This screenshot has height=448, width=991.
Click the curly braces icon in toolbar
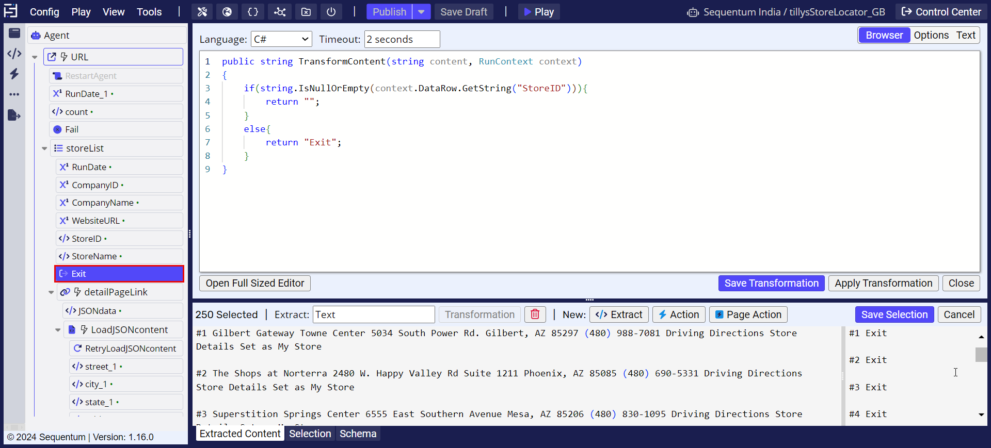click(x=253, y=12)
